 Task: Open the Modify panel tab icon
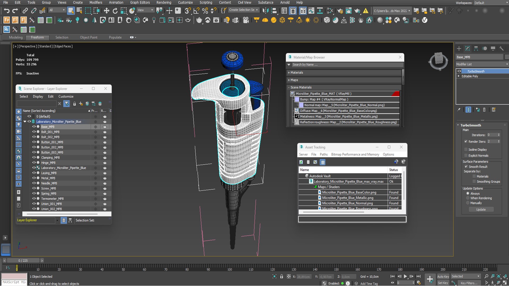[467, 48]
